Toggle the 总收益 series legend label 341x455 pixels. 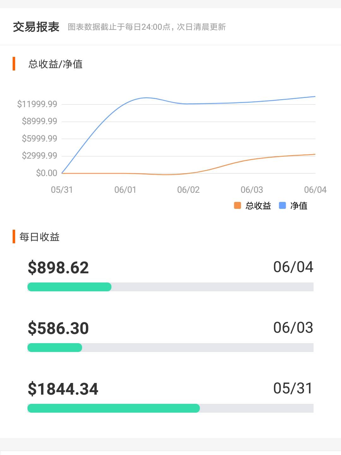258,206
